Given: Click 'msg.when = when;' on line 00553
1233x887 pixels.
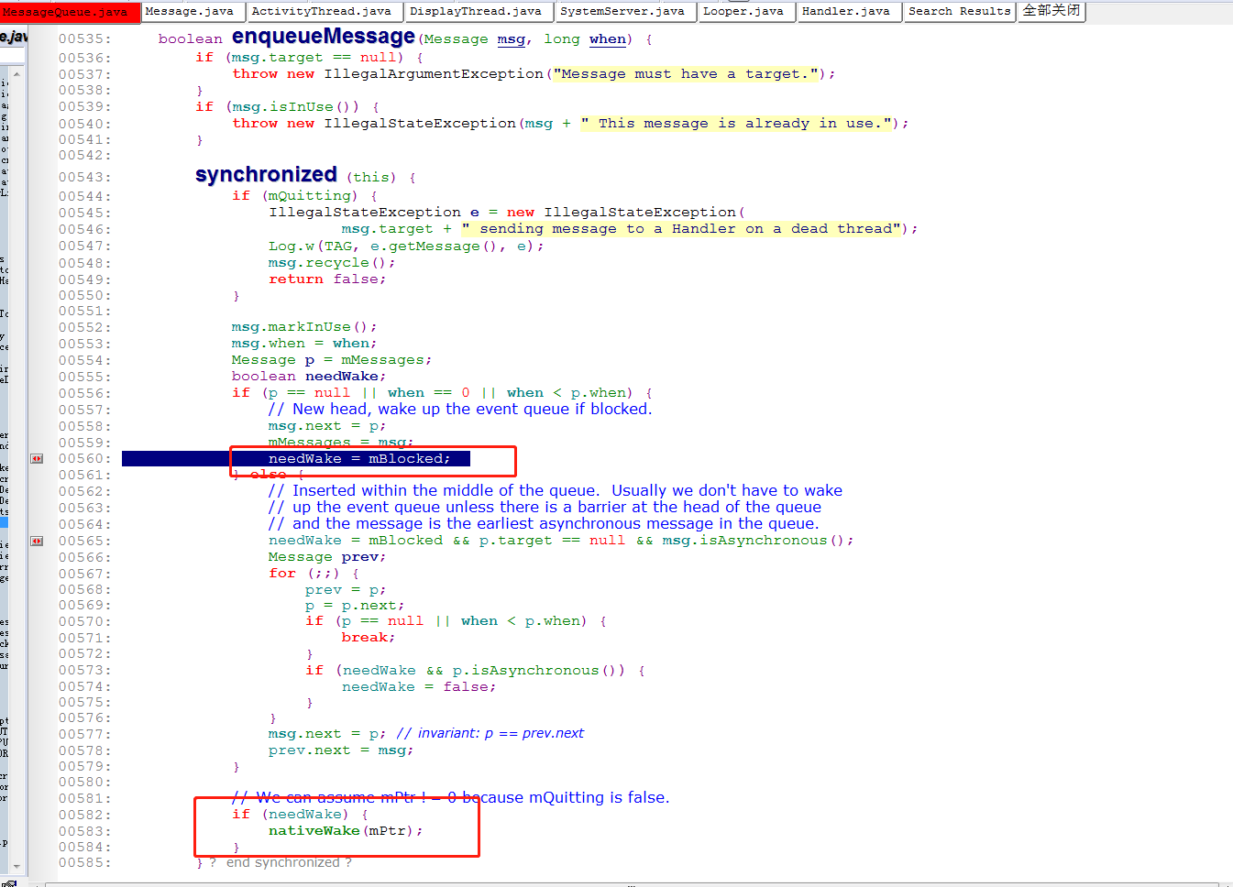Looking at the screenshot, I should tap(304, 344).
